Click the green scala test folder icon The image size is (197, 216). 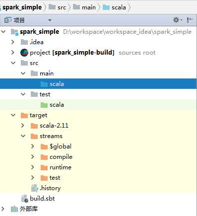pos(44,105)
